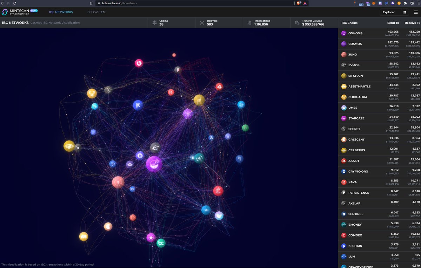Open the browser extensions puzzle icon
This screenshot has height=268, width=421.
pos(405,3)
